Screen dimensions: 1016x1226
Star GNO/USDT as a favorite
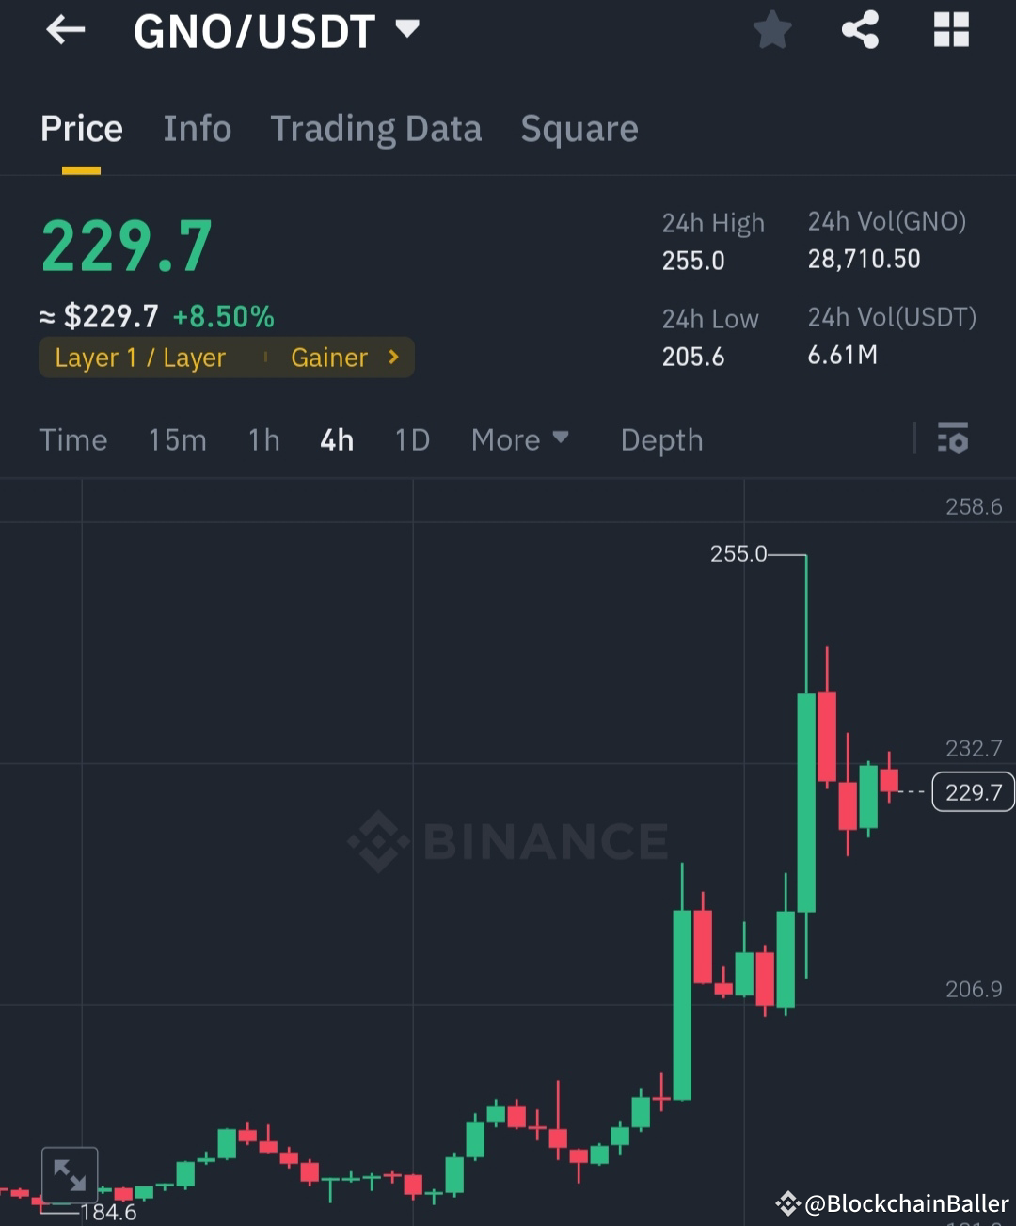771,29
